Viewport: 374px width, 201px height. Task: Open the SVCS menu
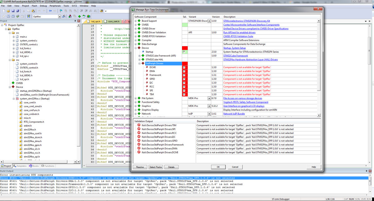pos(74,6)
